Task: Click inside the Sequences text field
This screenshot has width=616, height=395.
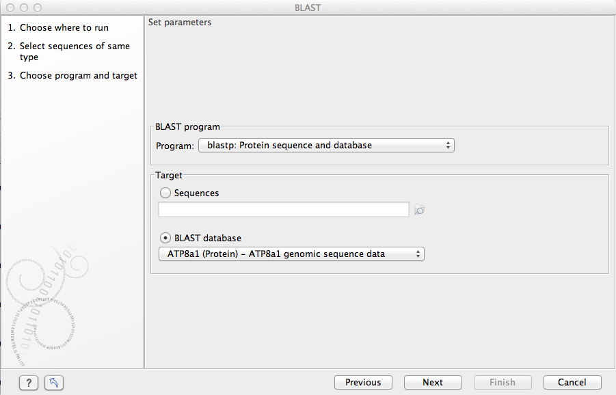Action: coord(283,210)
